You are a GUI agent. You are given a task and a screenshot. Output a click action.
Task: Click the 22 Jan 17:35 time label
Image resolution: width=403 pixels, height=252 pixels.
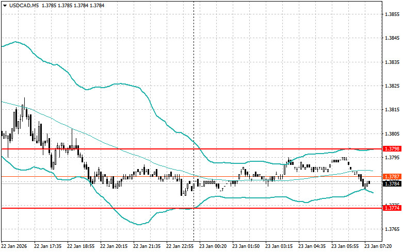[x=48, y=246]
